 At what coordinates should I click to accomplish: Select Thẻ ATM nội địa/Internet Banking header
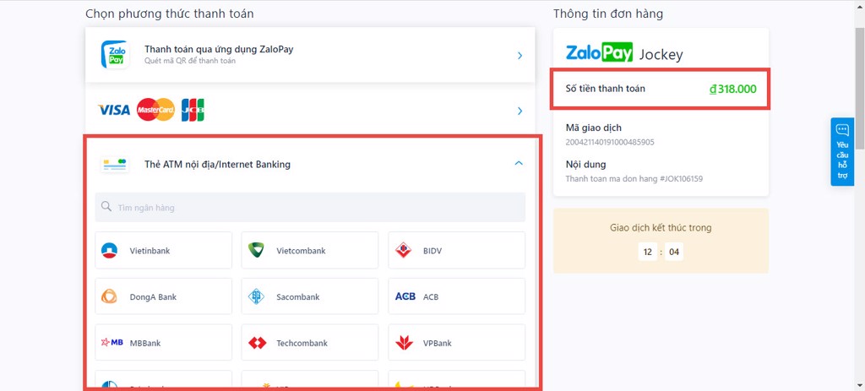click(x=310, y=165)
